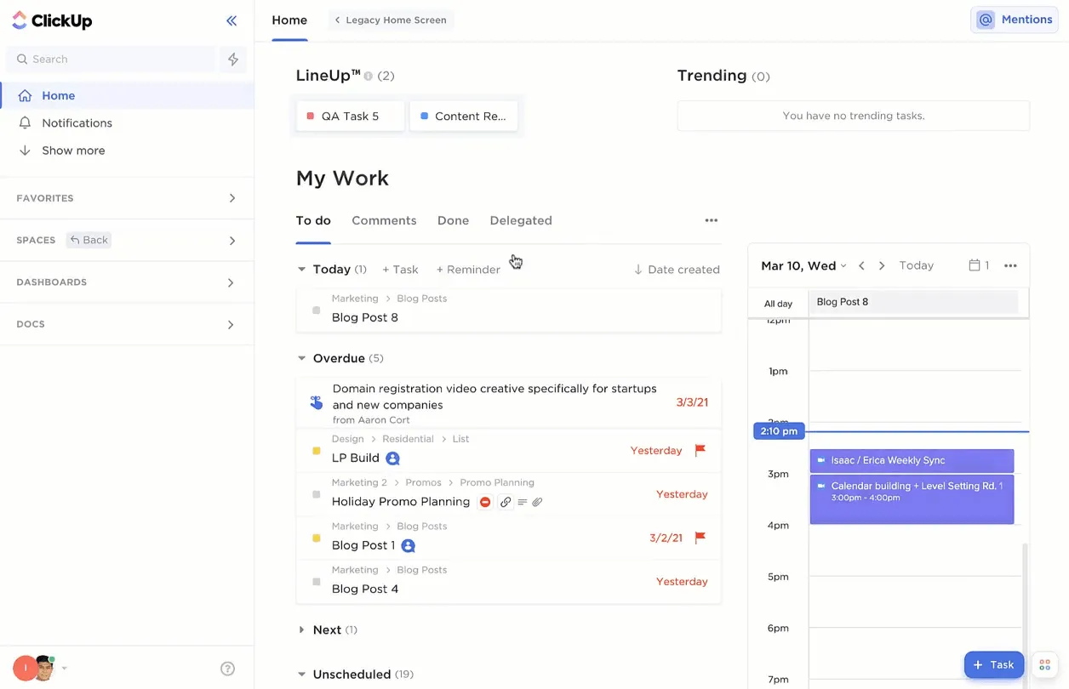Collapse the Overdue group
The height and width of the screenshot is (689, 1069).
(301, 358)
